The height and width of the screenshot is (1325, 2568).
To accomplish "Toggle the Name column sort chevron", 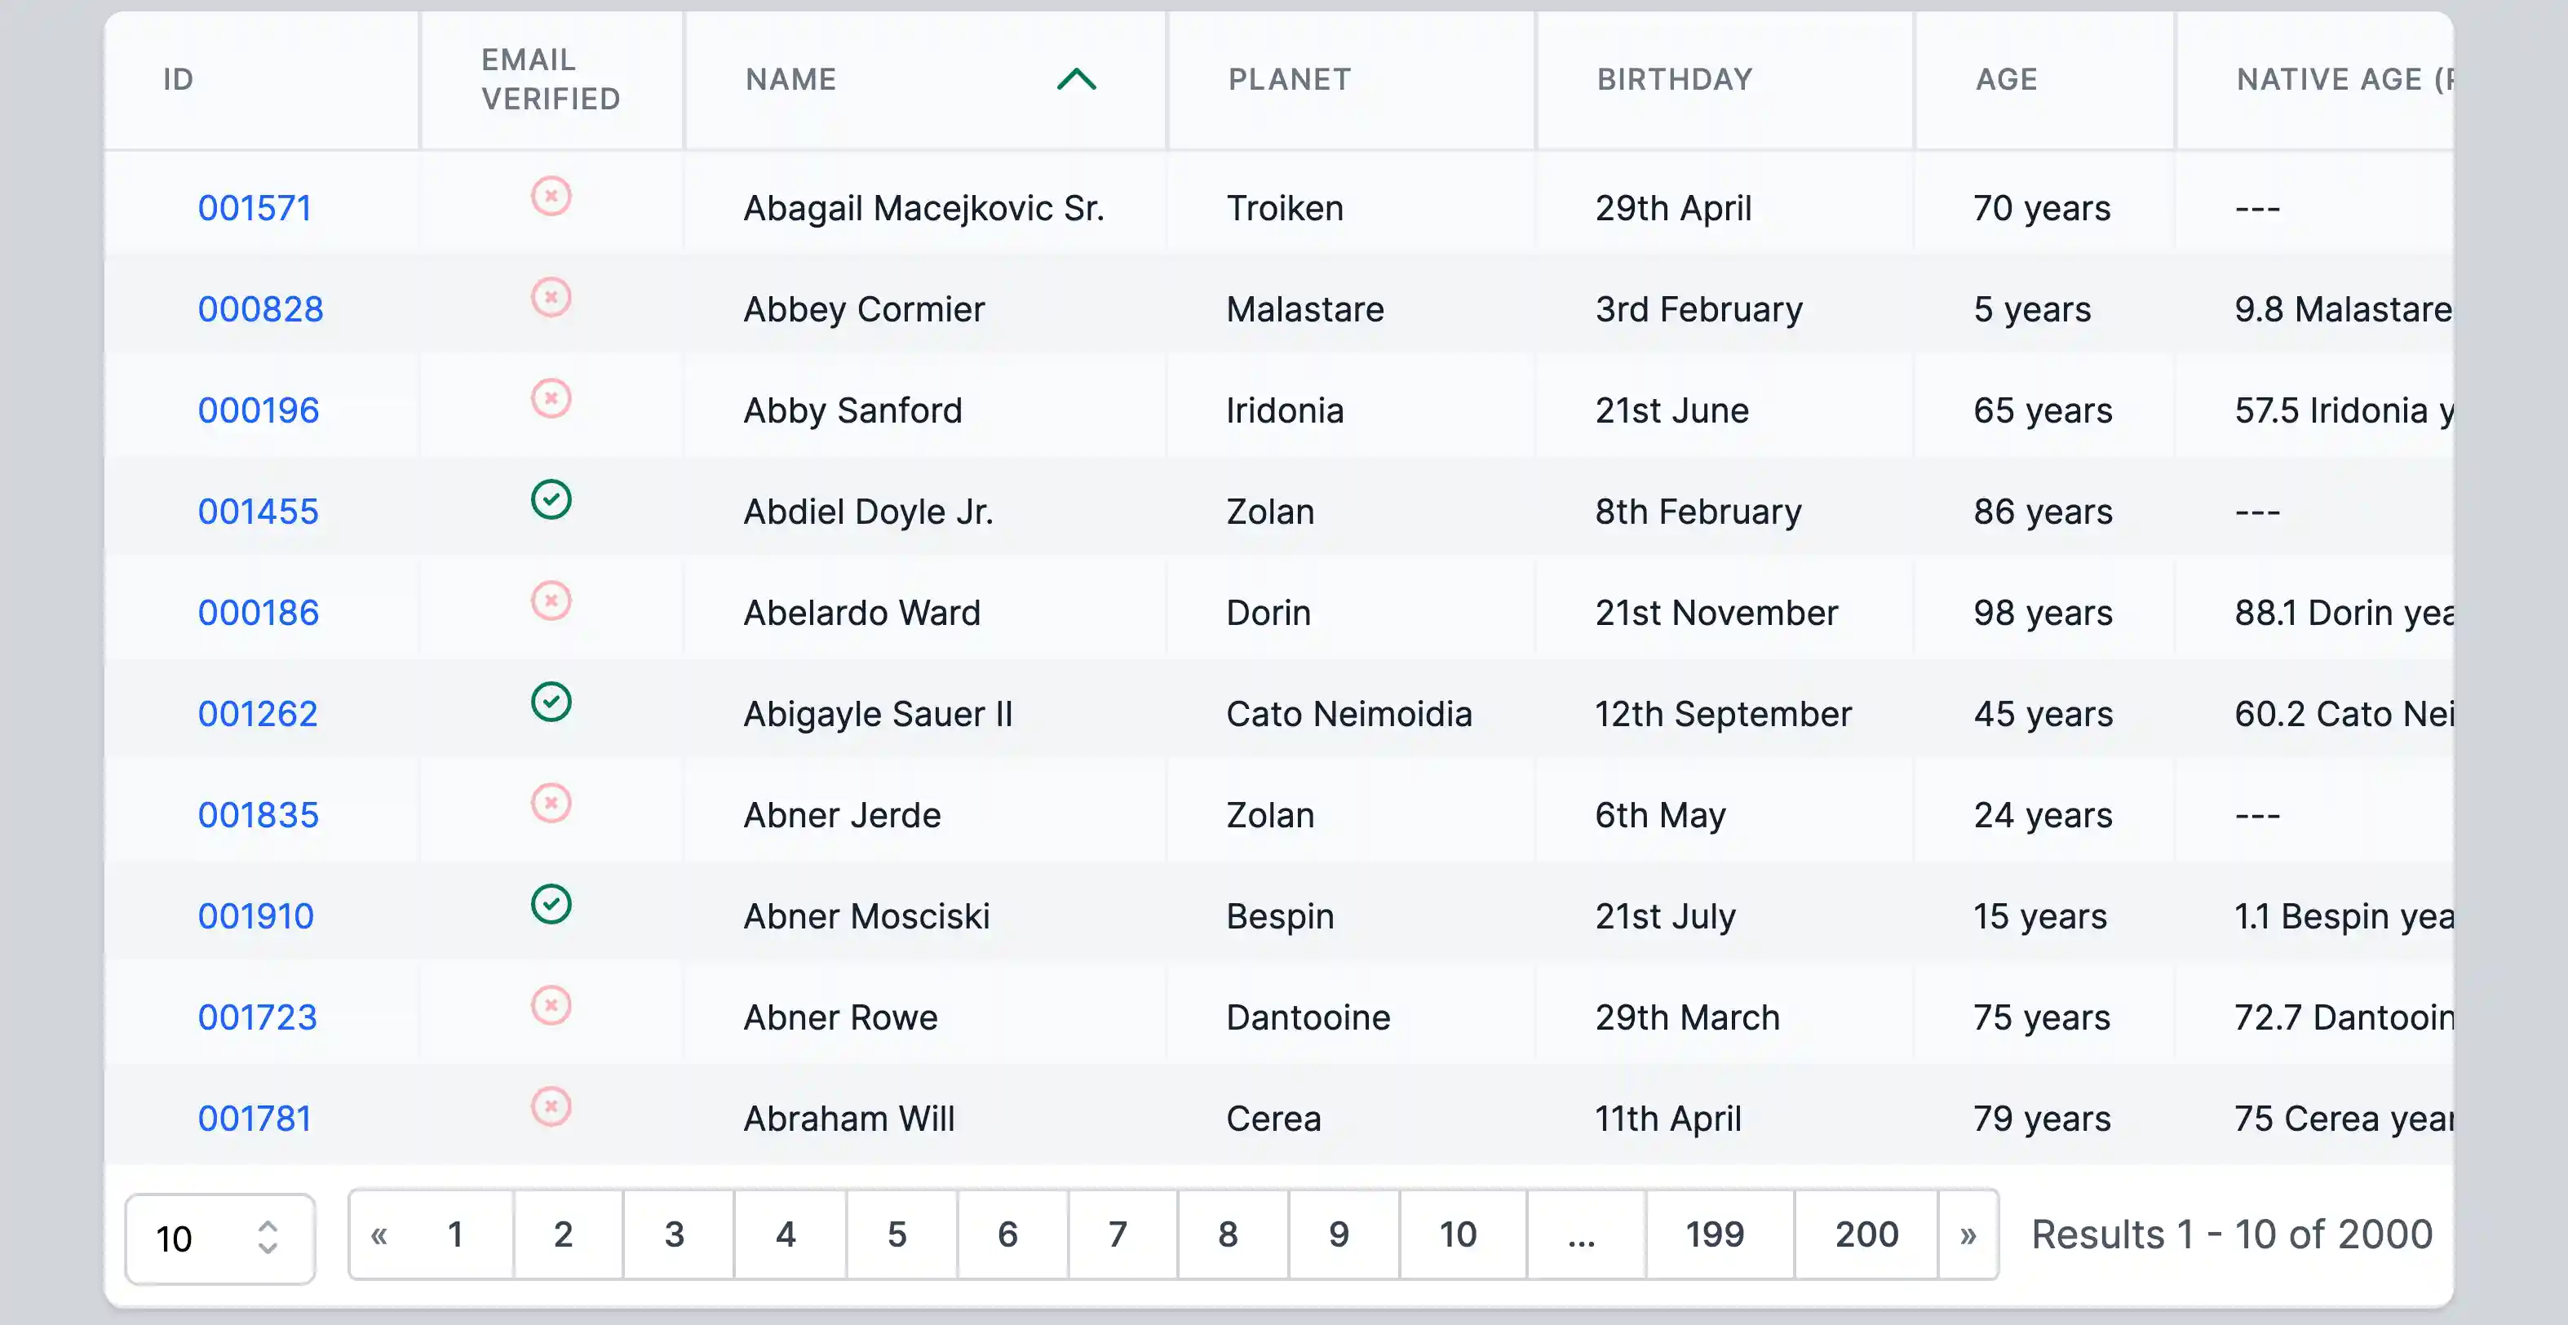I will pyautogui.click(x=1076, y=80).
